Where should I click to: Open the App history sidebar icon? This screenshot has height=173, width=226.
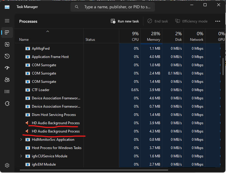(7, 56)
